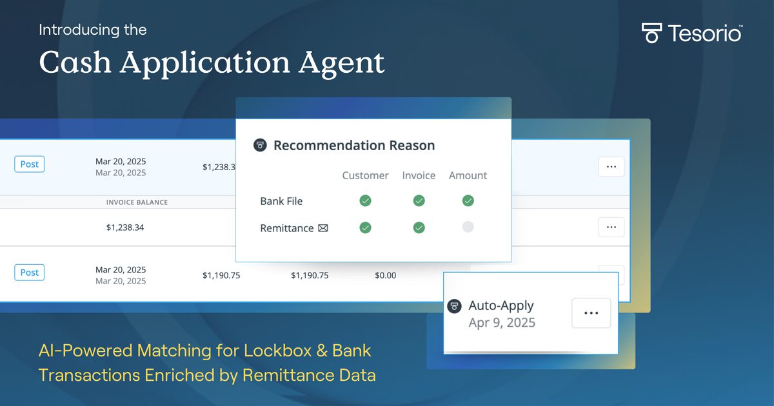Click the "Amount" column header
The width and height of the screenshot is (774, 406).
click(468, 175)
